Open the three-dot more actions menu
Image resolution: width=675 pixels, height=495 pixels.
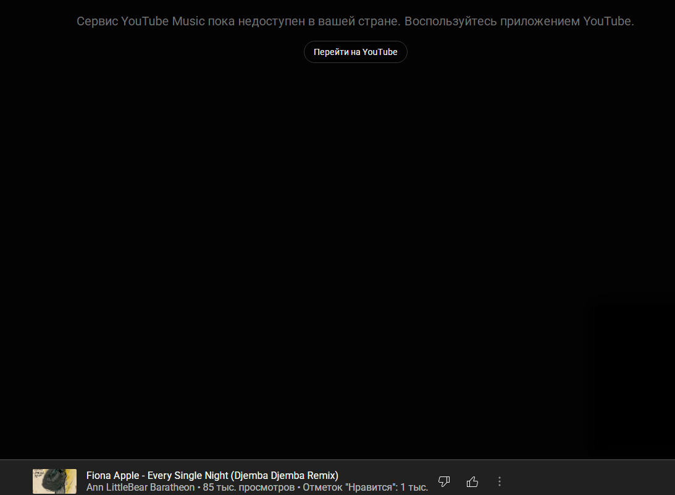(x=500, y=481)
